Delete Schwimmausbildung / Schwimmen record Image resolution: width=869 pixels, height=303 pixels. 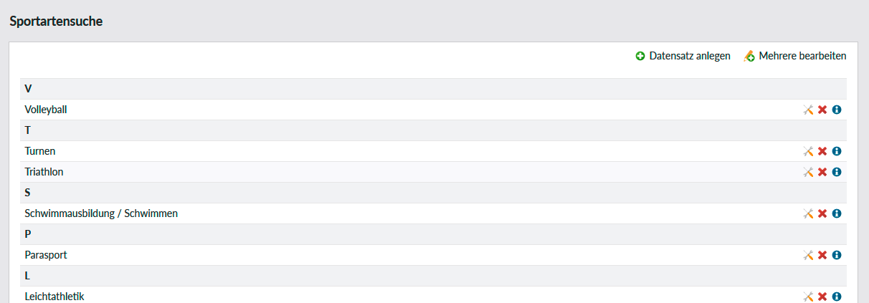pos(822,213)
